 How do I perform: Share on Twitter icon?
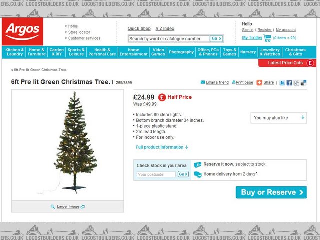pyautogui.click(x=282, y=83)
